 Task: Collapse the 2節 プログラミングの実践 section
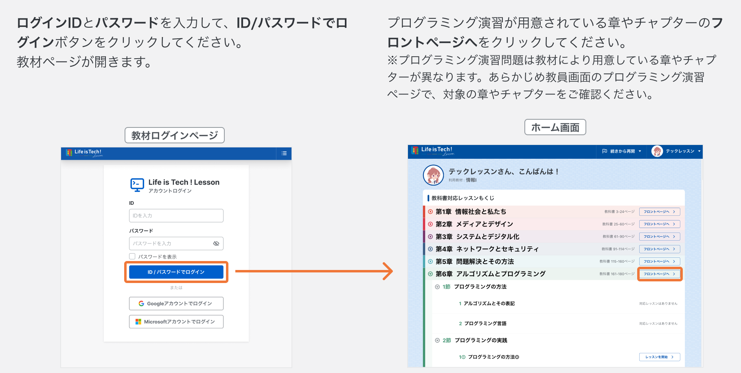tap(437, 340)
